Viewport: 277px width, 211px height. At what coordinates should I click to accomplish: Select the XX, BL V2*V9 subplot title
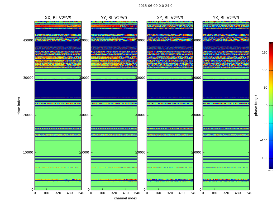(x=58, y=18)
